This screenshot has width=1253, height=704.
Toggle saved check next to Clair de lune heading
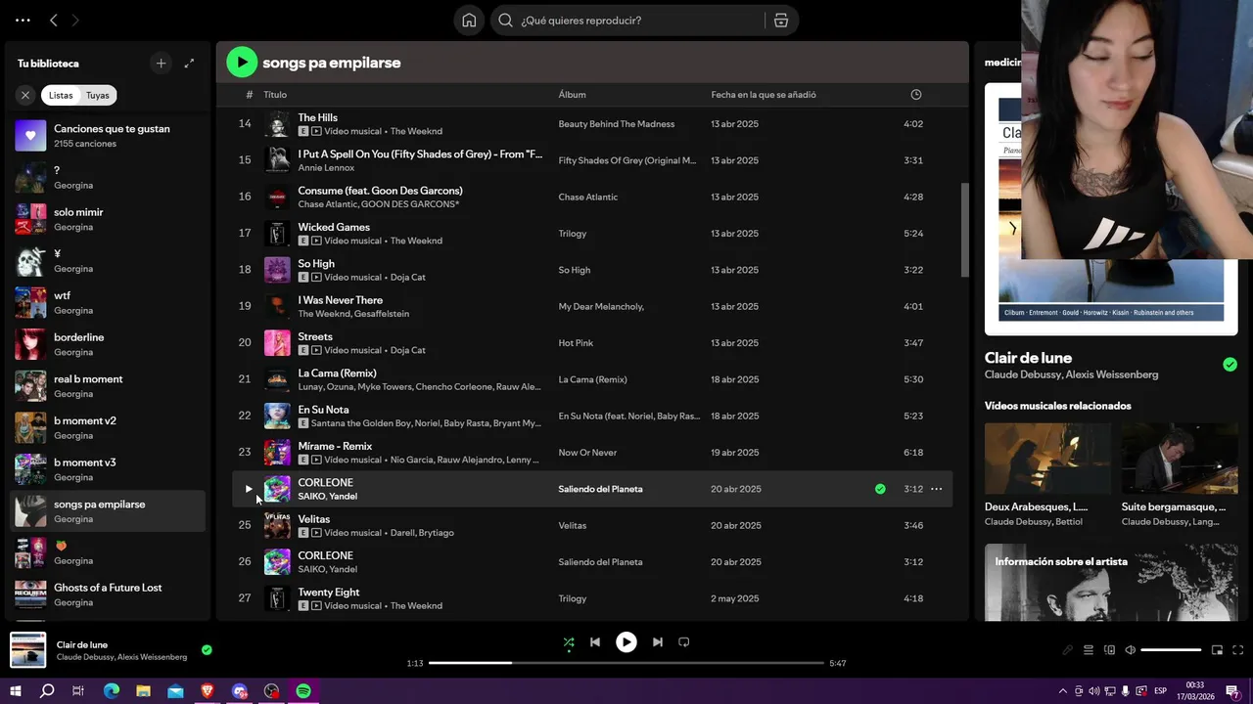pyautogui.click(x=1230, y=365)
